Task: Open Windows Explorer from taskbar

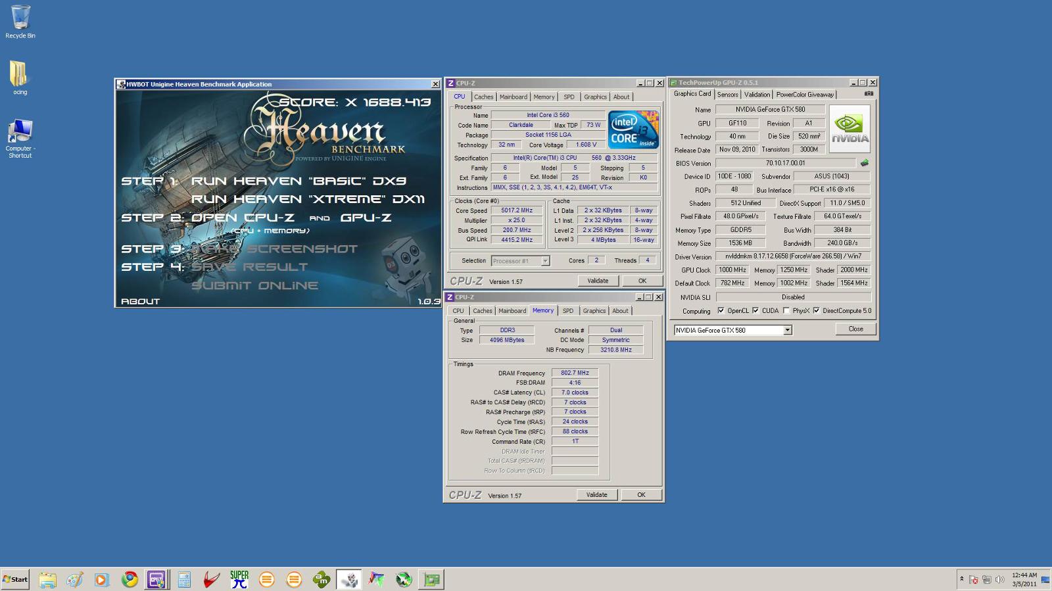Action: [47, 579]
